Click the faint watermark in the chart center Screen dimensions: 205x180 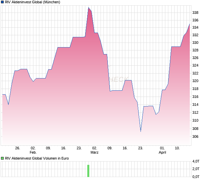click(118, 79)
